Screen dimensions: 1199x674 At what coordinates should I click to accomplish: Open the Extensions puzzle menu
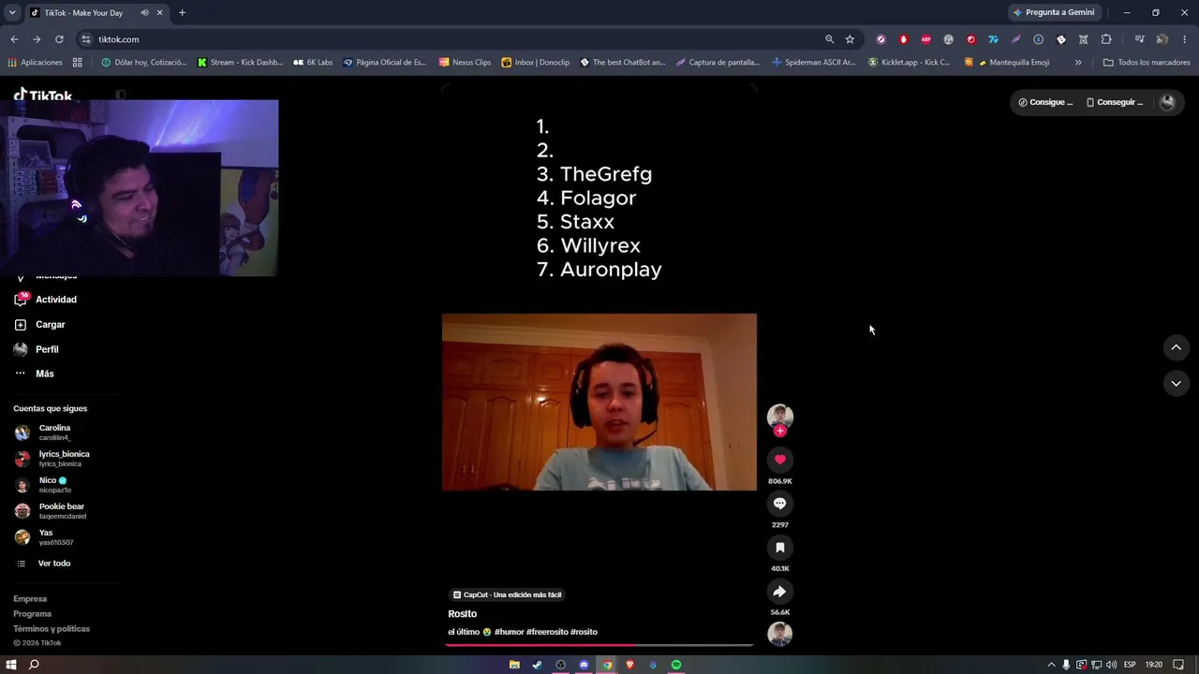[1106, 39]
